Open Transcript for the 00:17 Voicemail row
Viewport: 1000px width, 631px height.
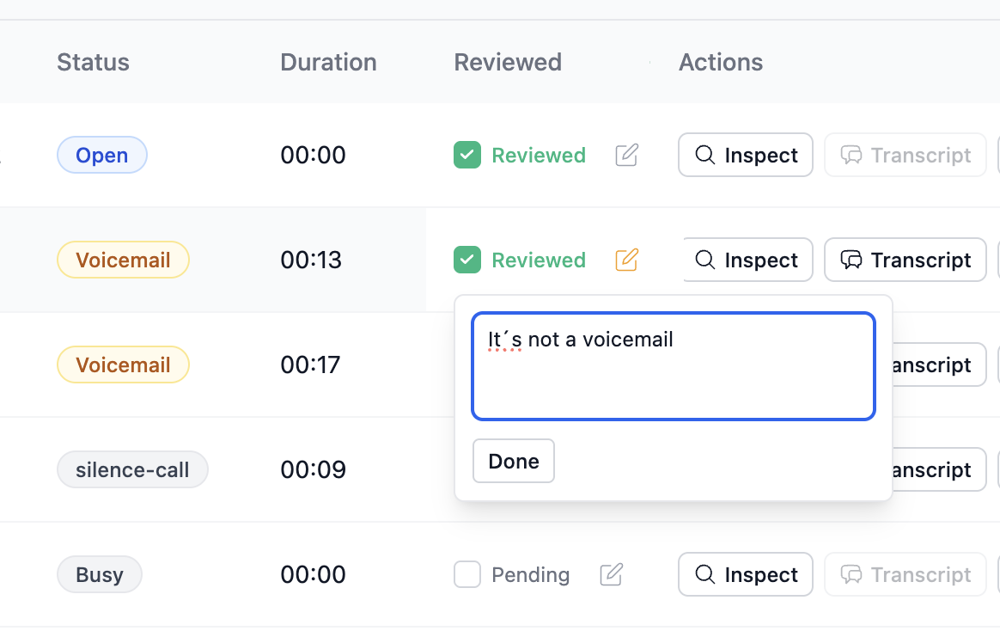tap(939, 365)
